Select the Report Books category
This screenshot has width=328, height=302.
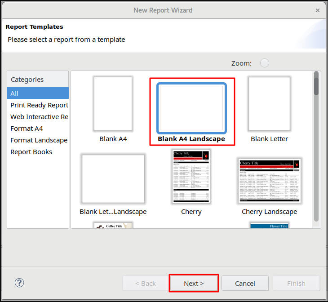pos(31,152)
